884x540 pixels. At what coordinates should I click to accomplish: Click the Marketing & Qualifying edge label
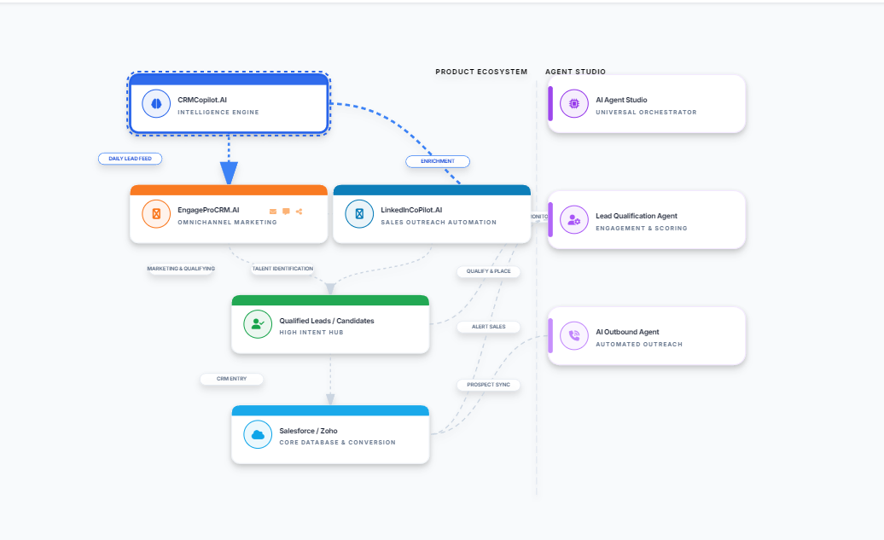click(181, 269)
